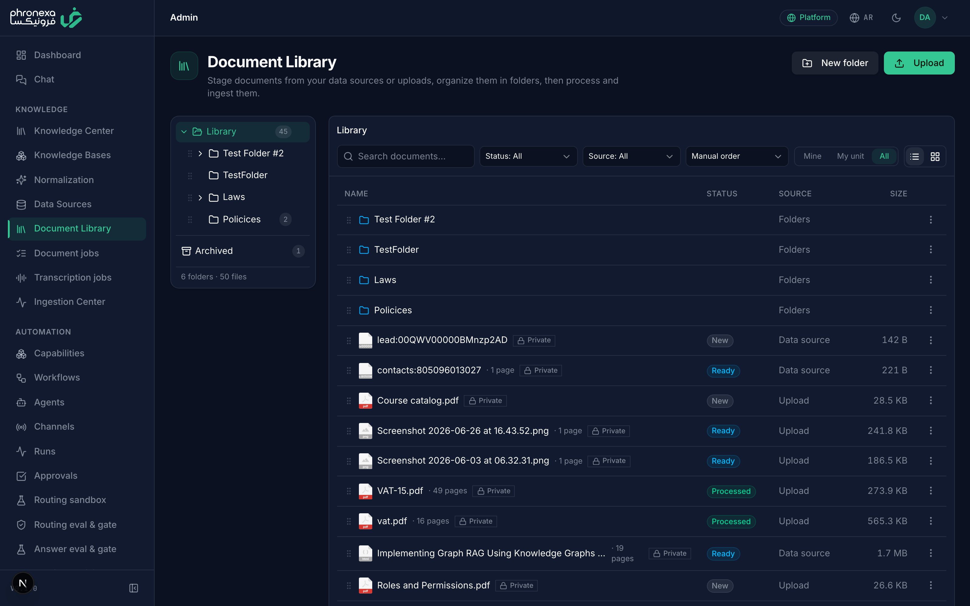Select the Mine filter
Image resolution: width=970 pixels, height=606 pixels.
point(812,156)
